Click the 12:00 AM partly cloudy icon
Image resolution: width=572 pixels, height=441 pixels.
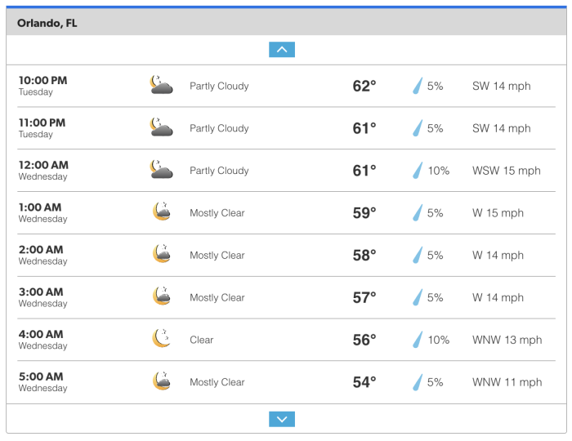(162, 171)
